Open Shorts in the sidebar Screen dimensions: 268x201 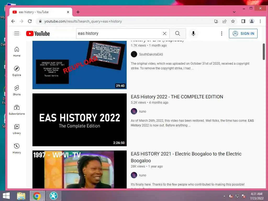(x=16, y=90)
